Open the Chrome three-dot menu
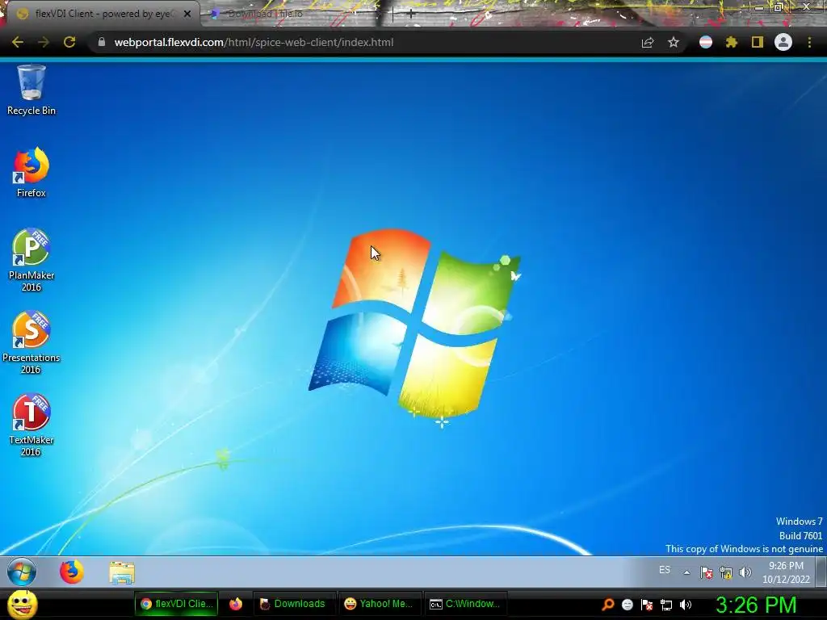 [x=809, y=42]
